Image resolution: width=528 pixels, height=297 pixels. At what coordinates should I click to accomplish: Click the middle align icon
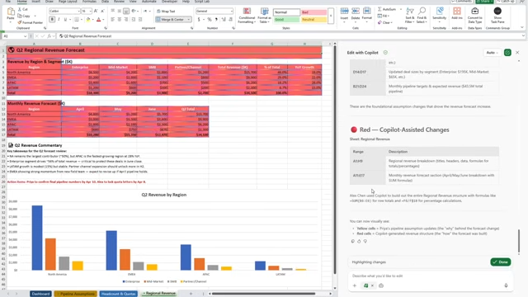(119, 11)
